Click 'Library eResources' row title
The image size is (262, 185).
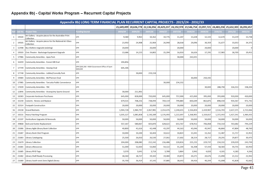pyautogui.click(x=34, y=147)
